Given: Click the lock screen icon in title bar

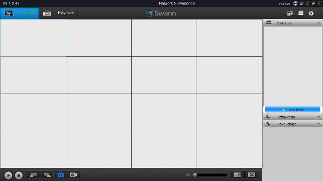Looking at the screenshot, I should point(301,4).
